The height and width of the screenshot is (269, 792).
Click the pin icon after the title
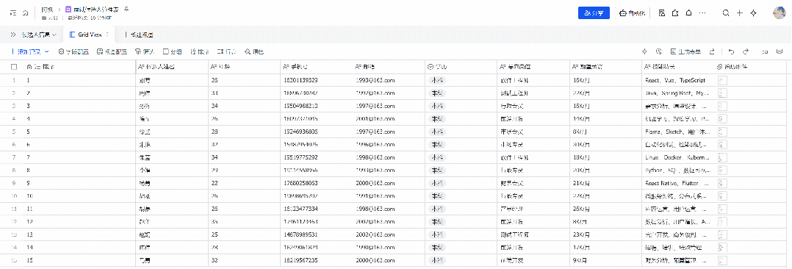click(126, 9)
